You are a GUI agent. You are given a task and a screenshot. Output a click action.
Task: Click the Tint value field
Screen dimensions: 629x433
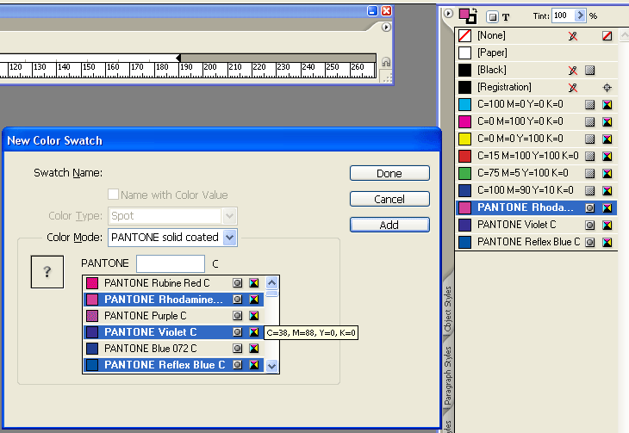coord(564,15)
